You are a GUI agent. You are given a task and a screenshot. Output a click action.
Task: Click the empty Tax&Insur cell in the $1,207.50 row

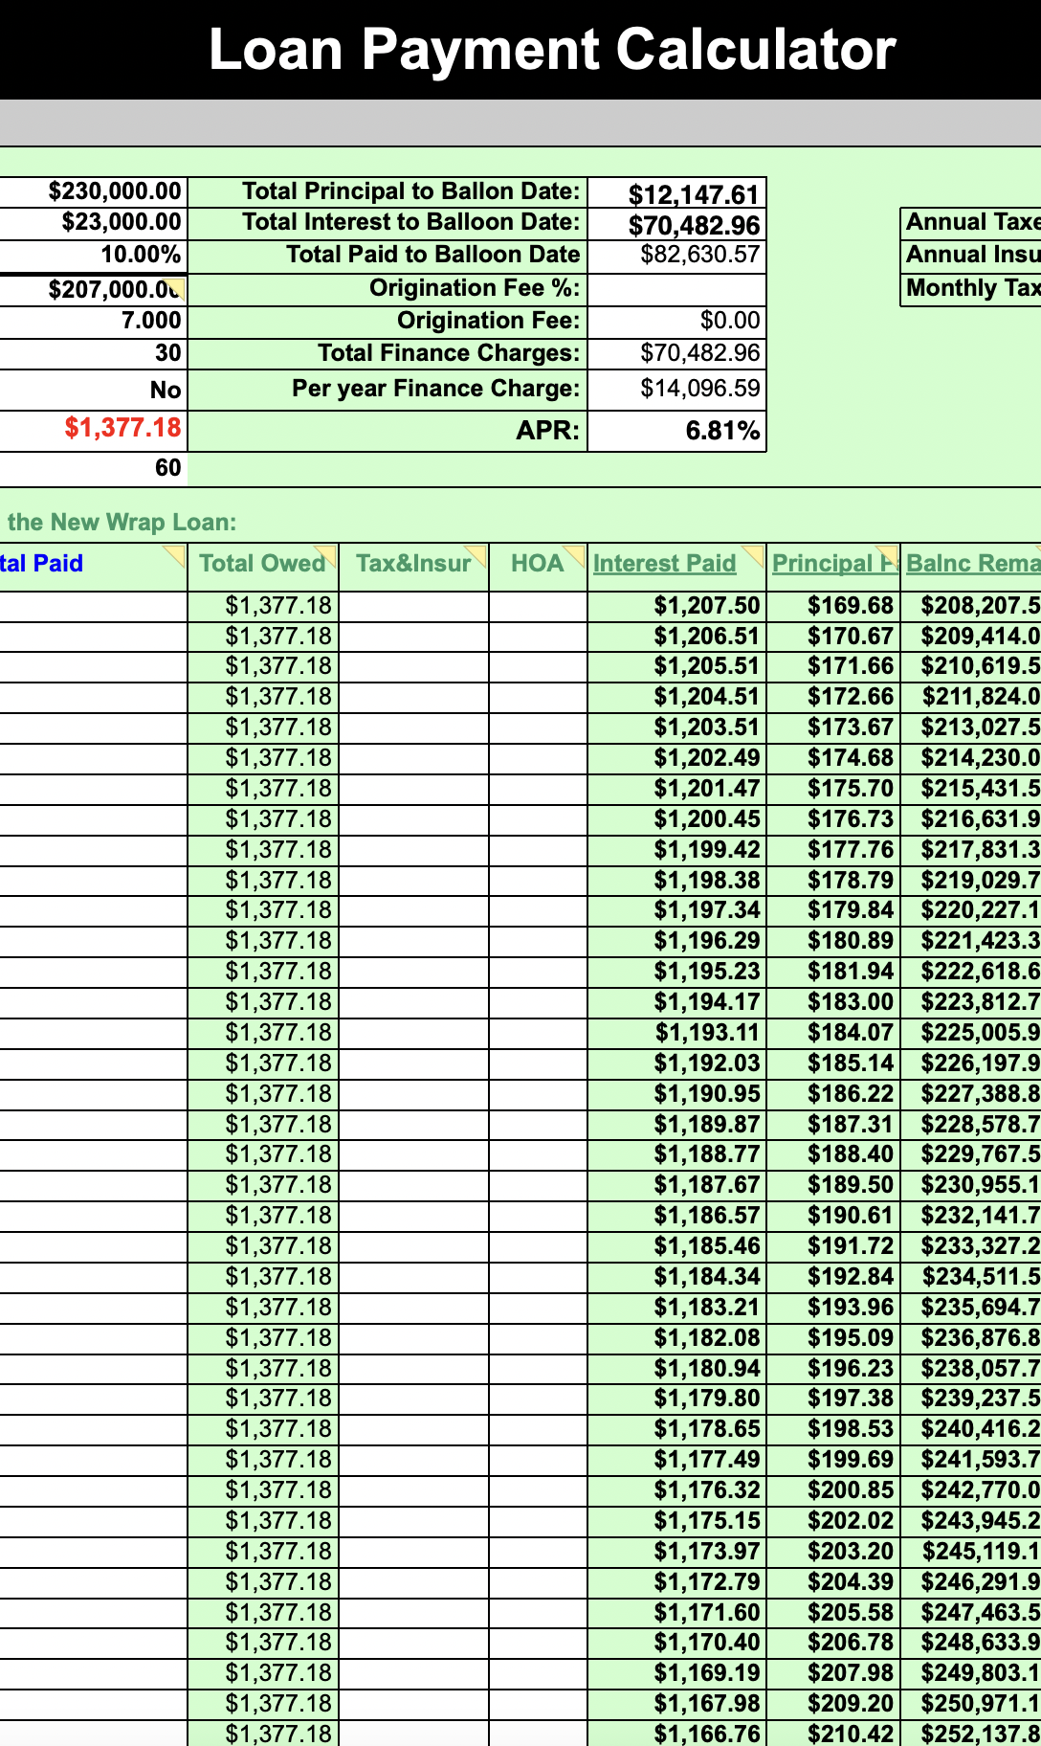coord(413,606)
